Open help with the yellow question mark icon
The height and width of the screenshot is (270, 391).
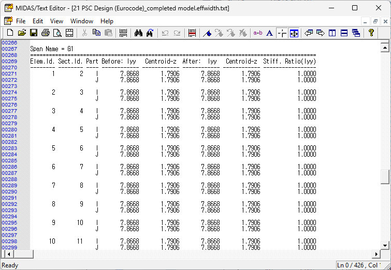point(371,33)
